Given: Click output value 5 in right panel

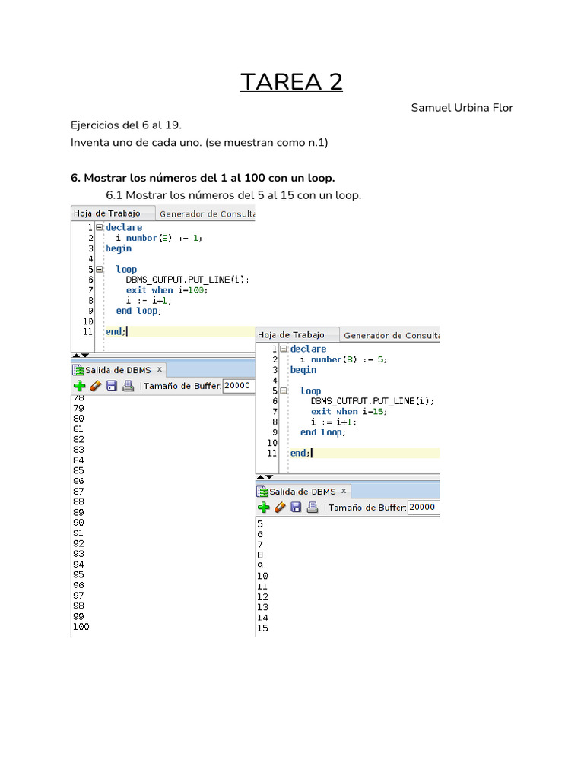Looking at the screenshot, I should click(x=260, y=524).
